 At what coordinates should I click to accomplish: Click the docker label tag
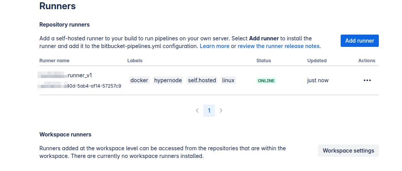click(139, 80)
